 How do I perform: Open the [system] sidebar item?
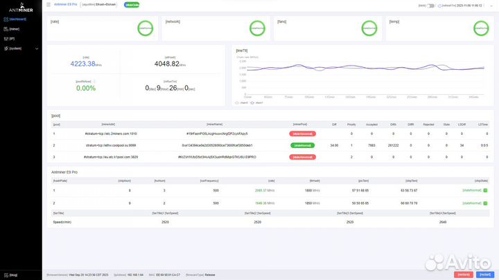point(15,48)
